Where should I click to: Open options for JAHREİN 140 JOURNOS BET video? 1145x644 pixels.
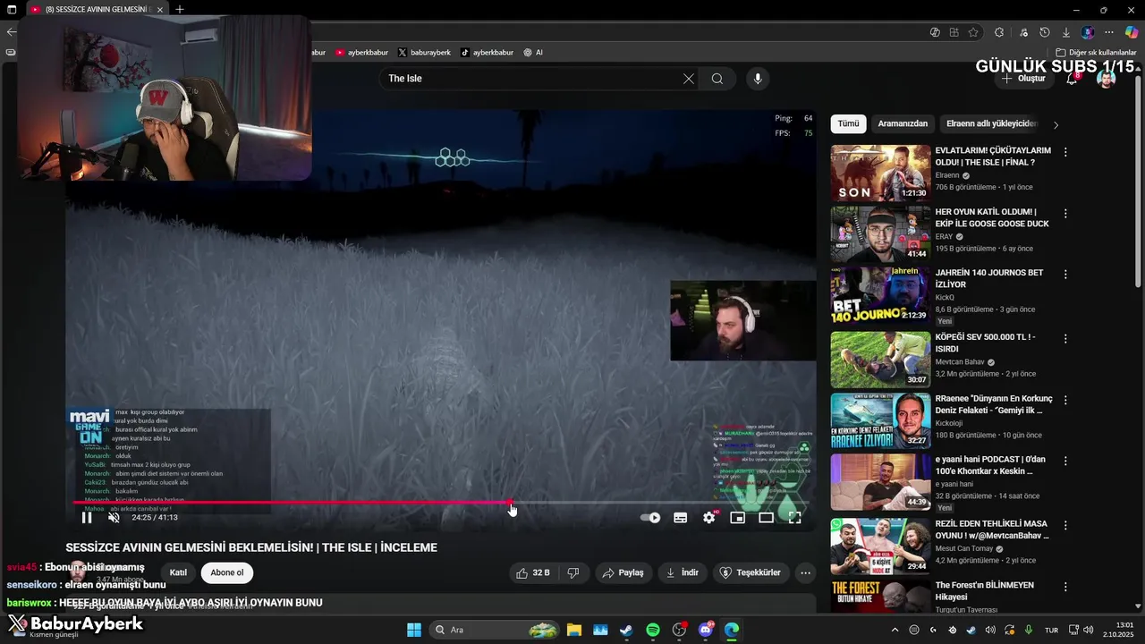[1065, 274]
